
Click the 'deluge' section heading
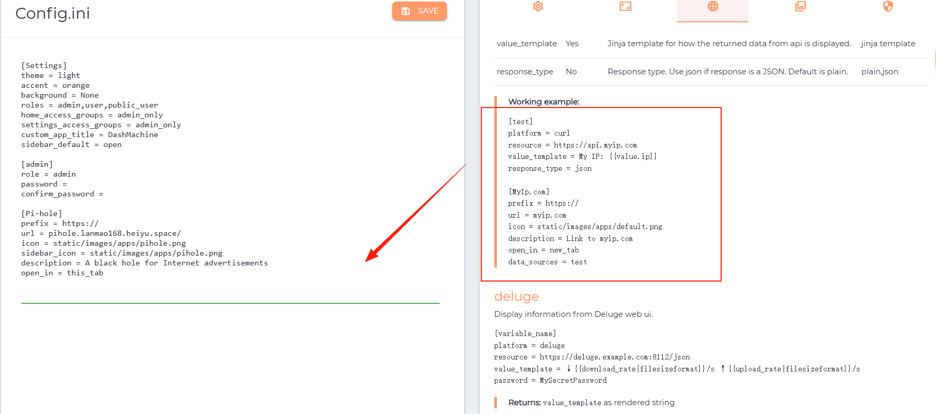tap(516, 297)
